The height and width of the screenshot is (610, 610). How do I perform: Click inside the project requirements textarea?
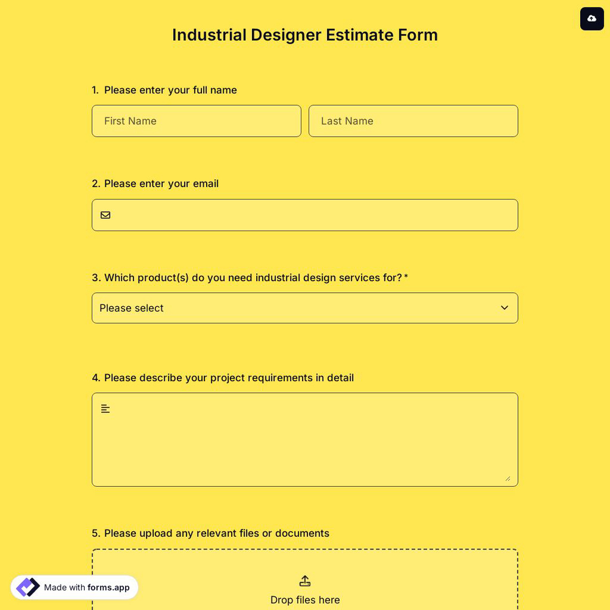coord(305,439)
